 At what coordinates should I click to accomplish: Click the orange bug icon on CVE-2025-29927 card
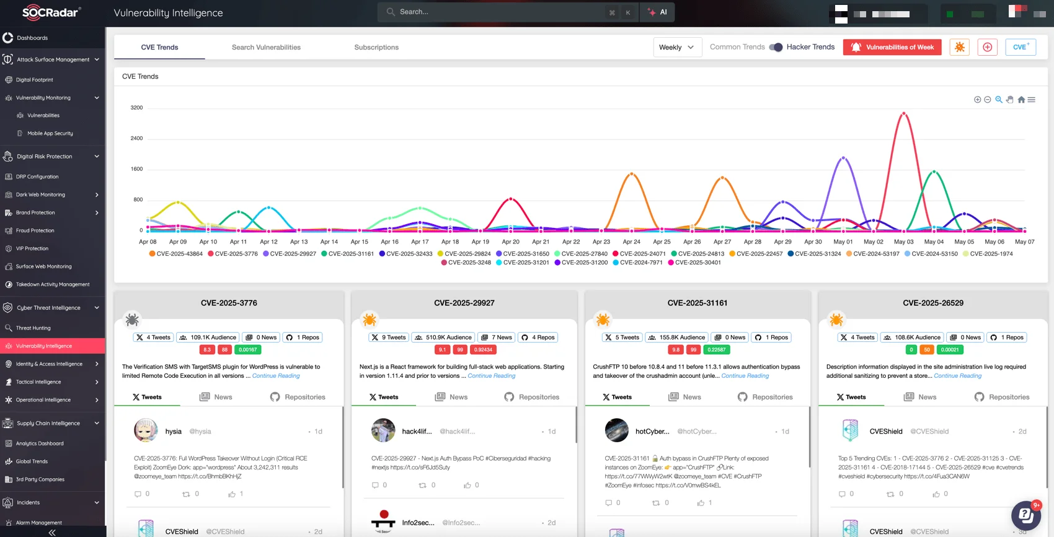(x=370, y=320)
